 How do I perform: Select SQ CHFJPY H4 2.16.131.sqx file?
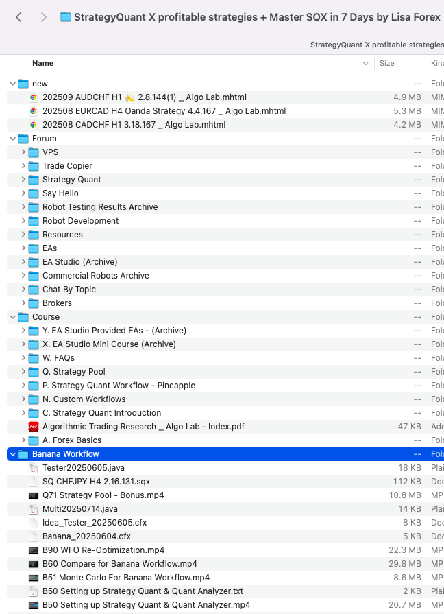point(96,482)
